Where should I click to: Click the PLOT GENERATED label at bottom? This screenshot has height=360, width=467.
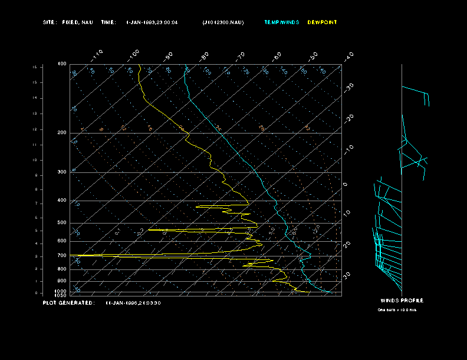pyautogui.click(x=68, y=303)
